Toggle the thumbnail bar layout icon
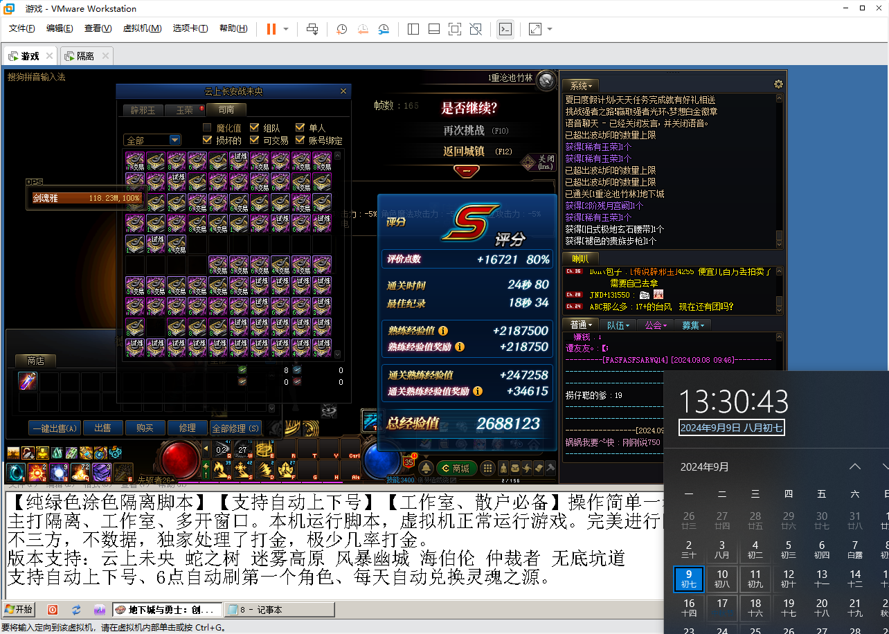Viewport: 889px width, 634px height. pos(434,29)
